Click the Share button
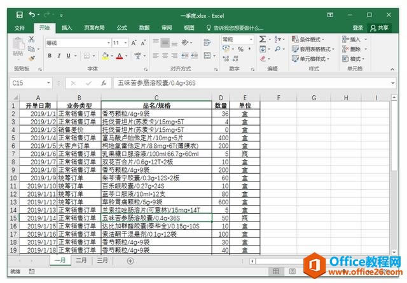Screen dimensions: 407x283 coord(380,28)
